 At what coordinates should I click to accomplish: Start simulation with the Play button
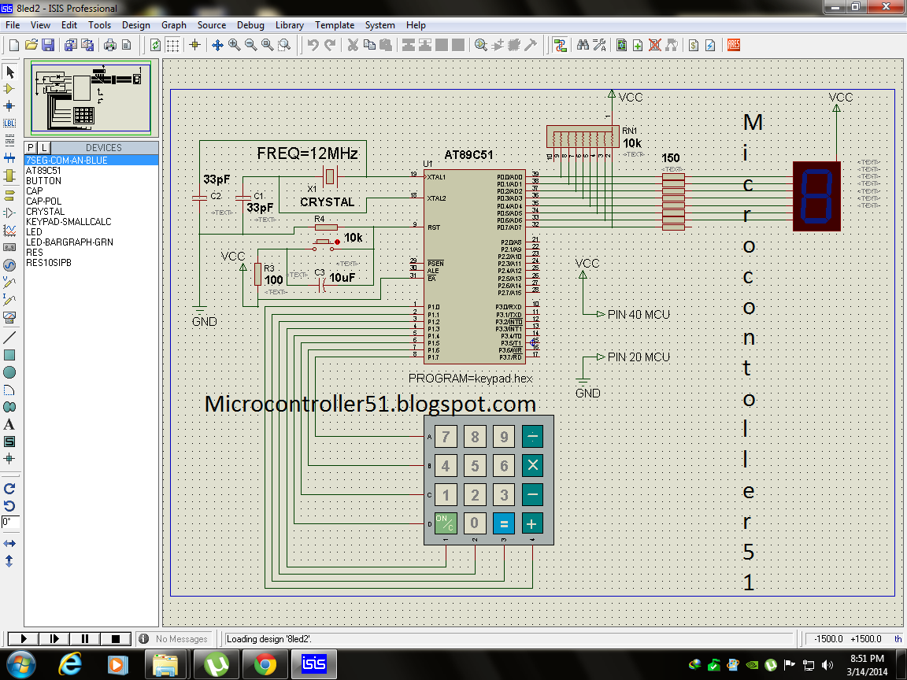pyautogui.click(x=24, y=639)
